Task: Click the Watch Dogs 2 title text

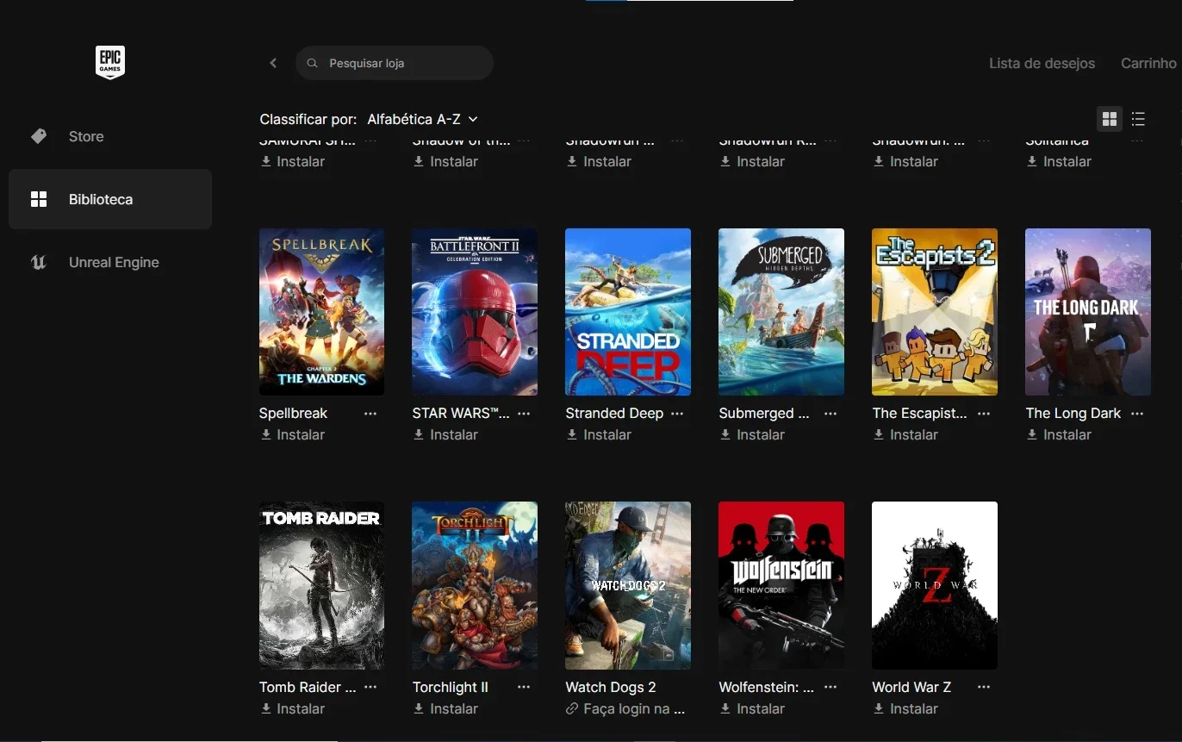Action: pyautogui.click(x=611, y=687)
